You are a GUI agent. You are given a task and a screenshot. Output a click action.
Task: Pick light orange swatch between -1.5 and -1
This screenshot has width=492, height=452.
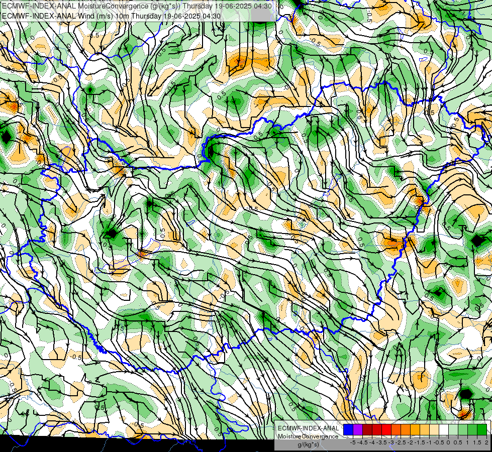tap(425, 429)
